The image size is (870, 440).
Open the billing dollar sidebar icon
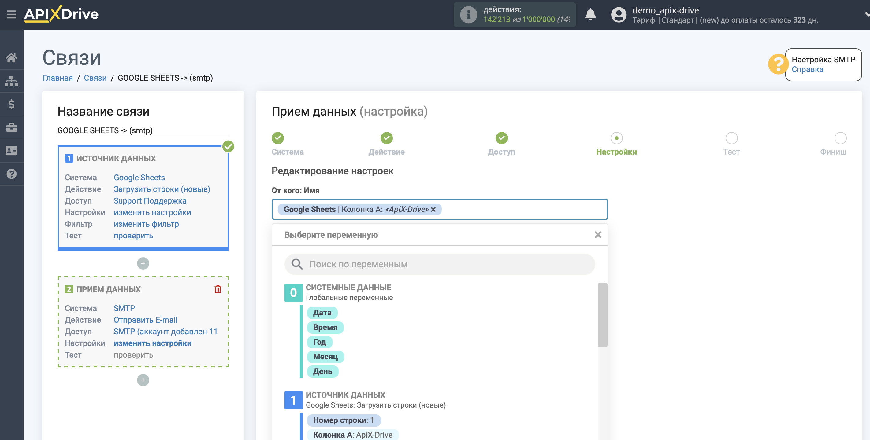[x=12, y=104]
